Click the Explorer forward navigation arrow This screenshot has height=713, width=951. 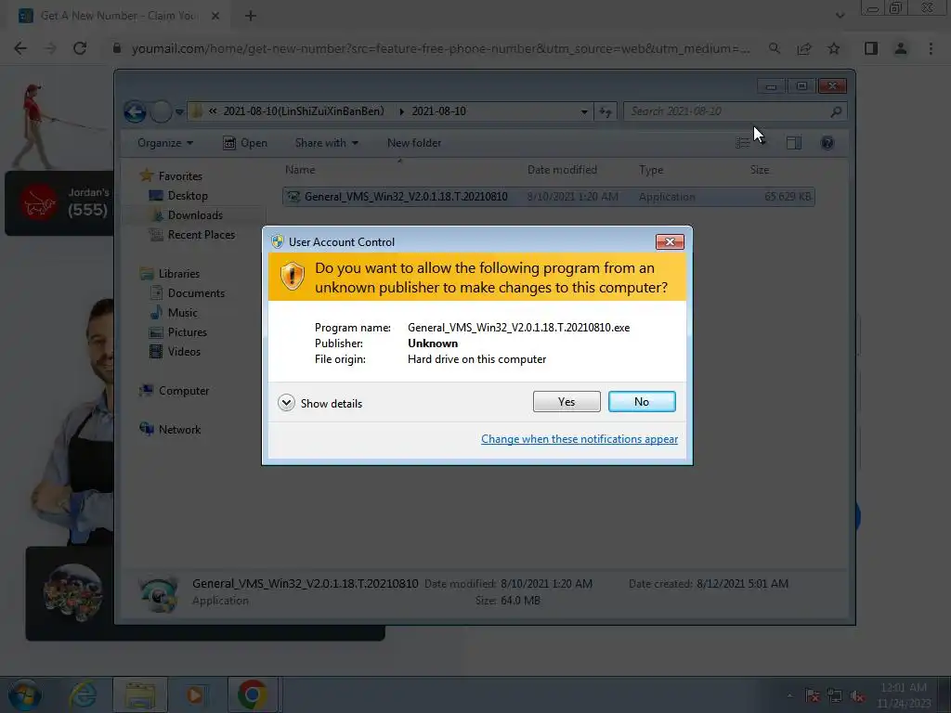point(161,111)
